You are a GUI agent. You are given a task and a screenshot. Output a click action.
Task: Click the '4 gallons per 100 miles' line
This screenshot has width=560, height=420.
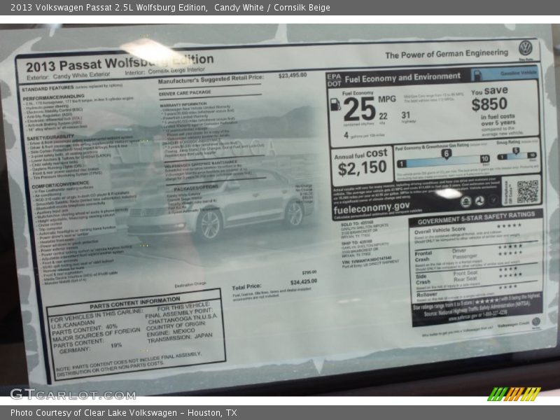pos(364,135)
